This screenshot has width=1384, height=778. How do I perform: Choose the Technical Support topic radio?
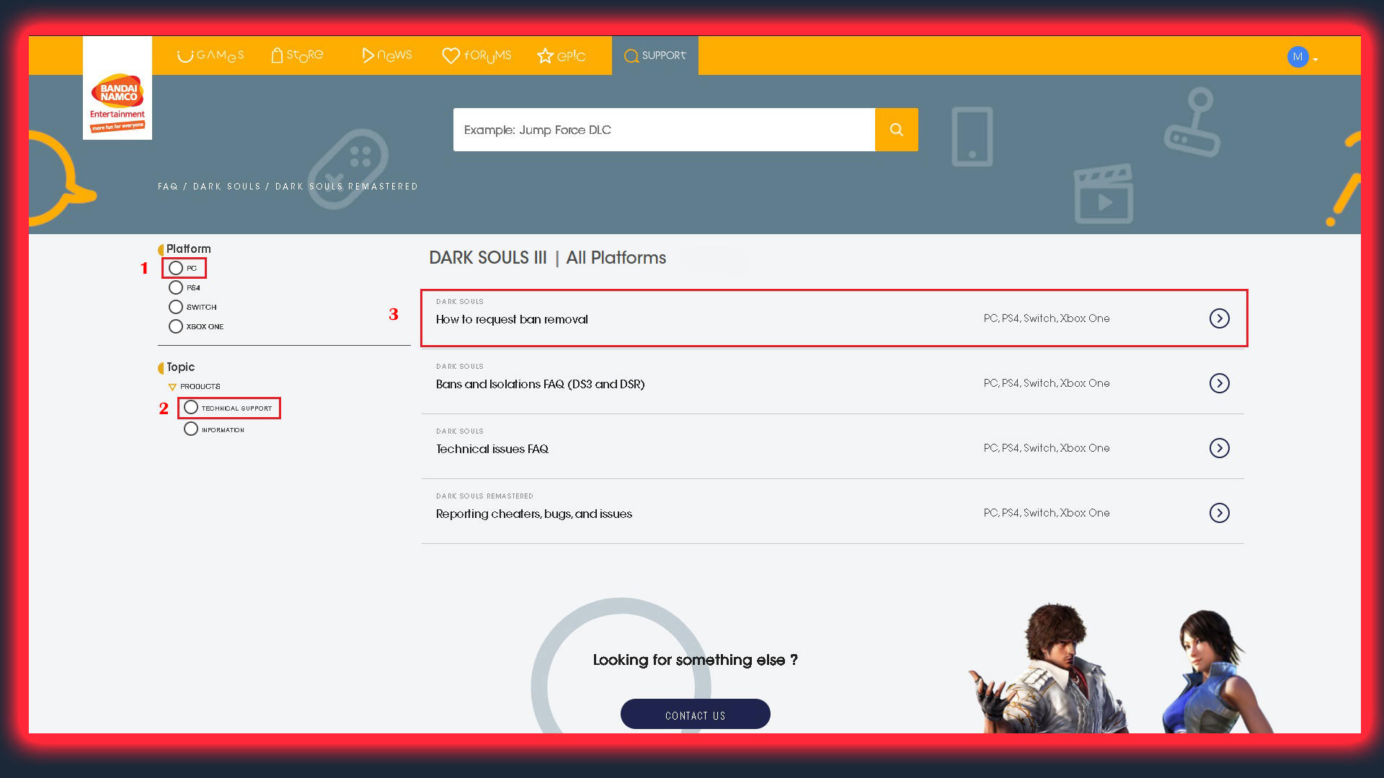pos(191,408)
